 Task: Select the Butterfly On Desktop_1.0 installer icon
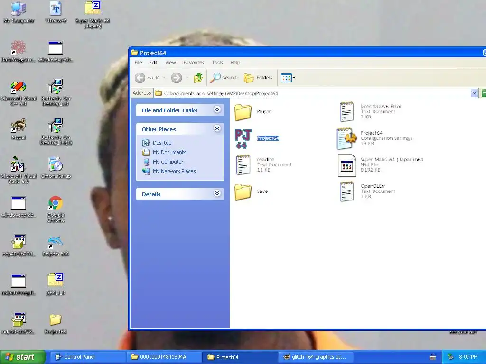point(56,92)
